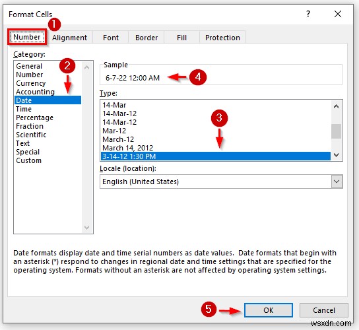Choose the March 14, 2012 date type
This screenshot has width=359, height=330.
[216, 148]
